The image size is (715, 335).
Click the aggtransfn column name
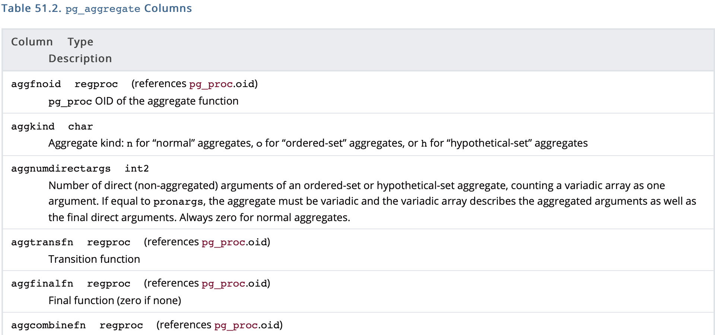[x=42, y=242]
